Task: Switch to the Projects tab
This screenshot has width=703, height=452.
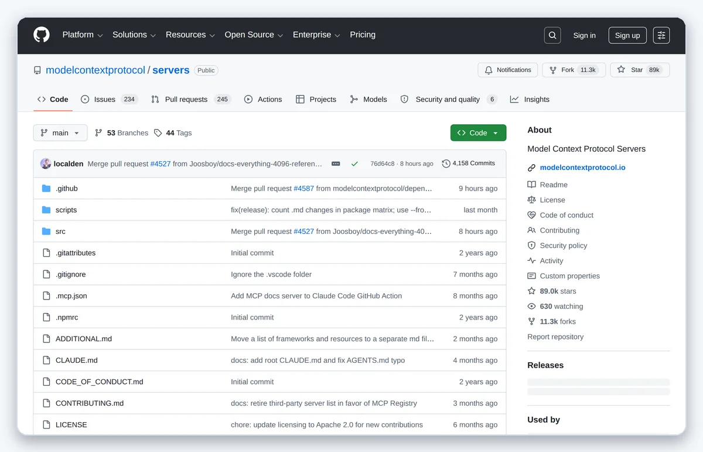Action: (316, 99)
